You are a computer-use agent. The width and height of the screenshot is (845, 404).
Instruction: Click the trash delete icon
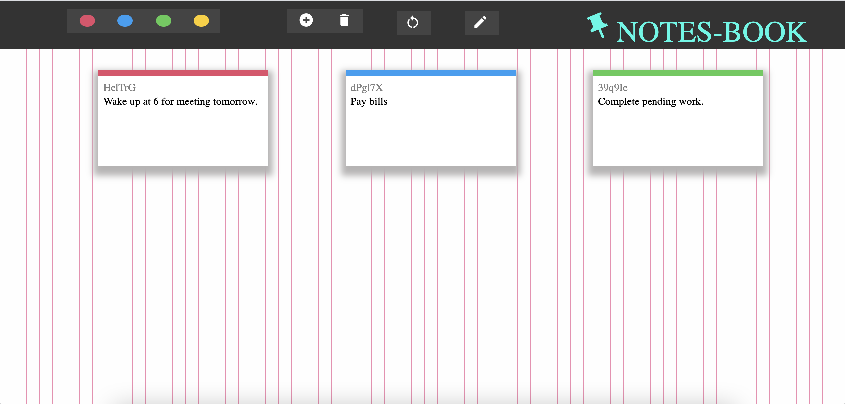coord(344,20)
